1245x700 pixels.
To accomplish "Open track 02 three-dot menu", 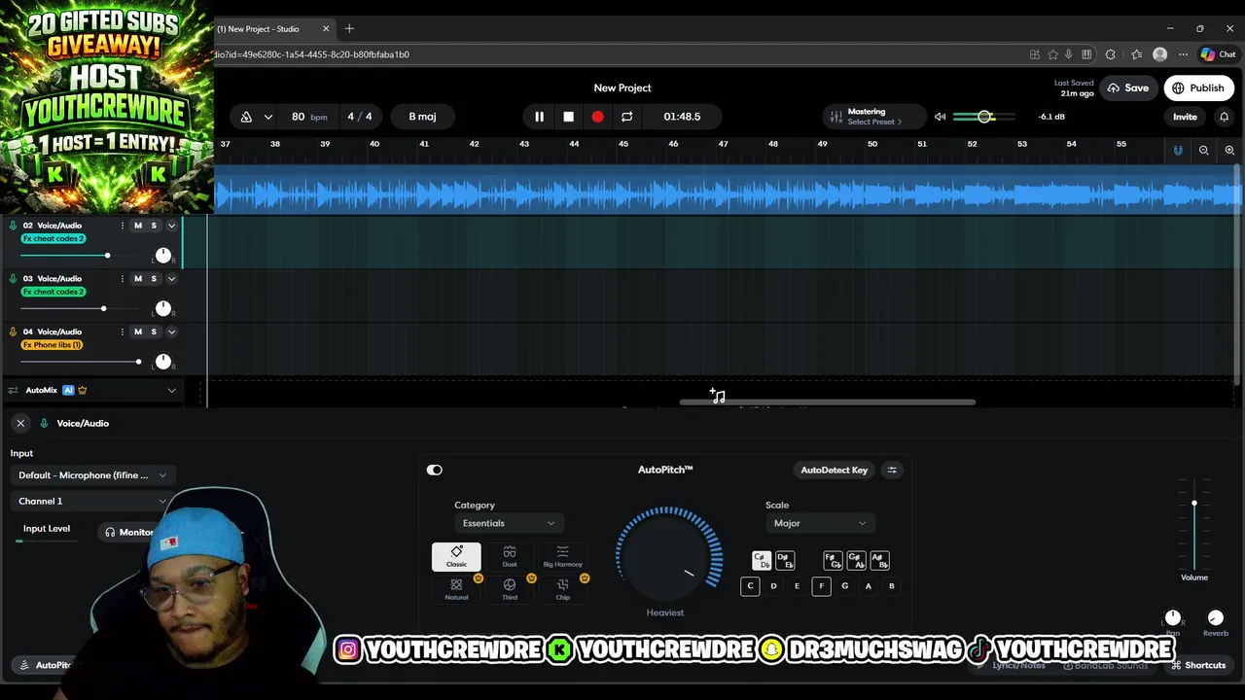I will click(x=122, y=226).
